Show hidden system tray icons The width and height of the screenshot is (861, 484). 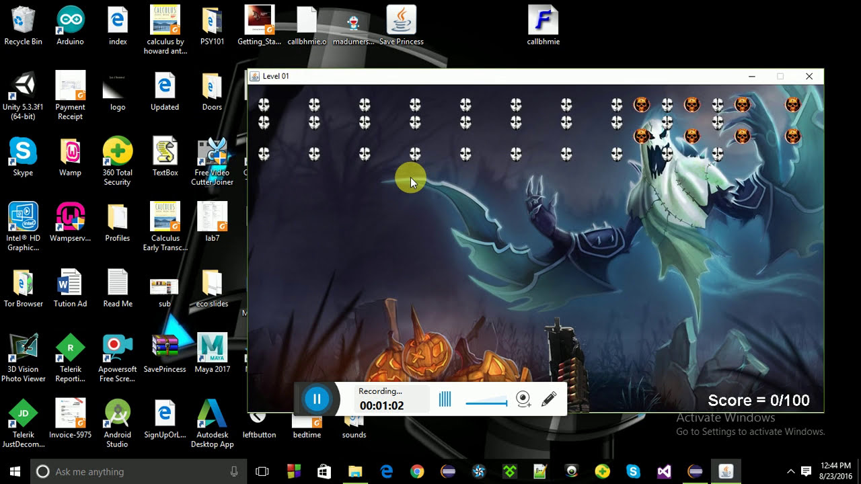click(790, 471)
